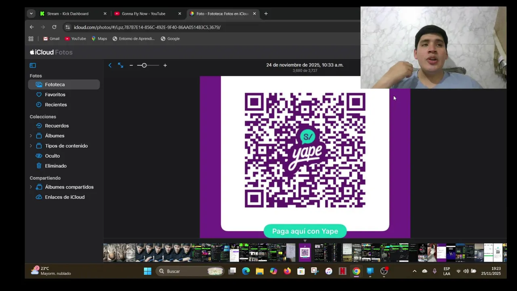Open iTunes music app from taskbar

pos(329,271)
